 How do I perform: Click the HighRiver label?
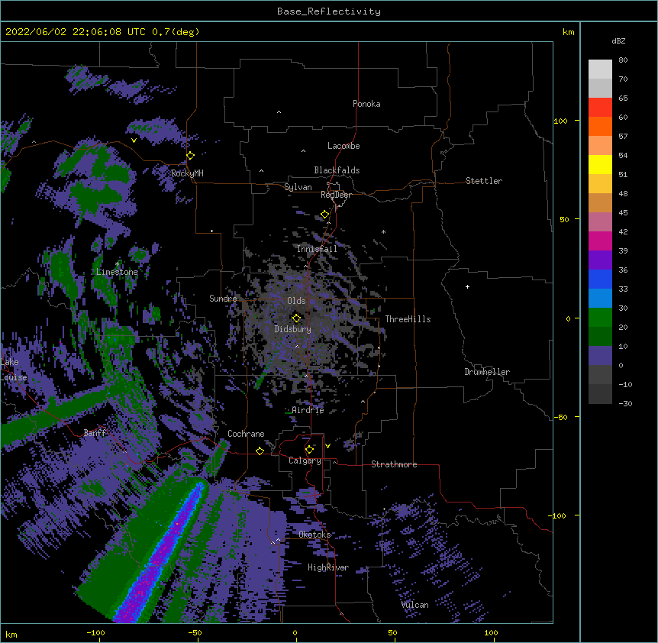tap(328, 567)
